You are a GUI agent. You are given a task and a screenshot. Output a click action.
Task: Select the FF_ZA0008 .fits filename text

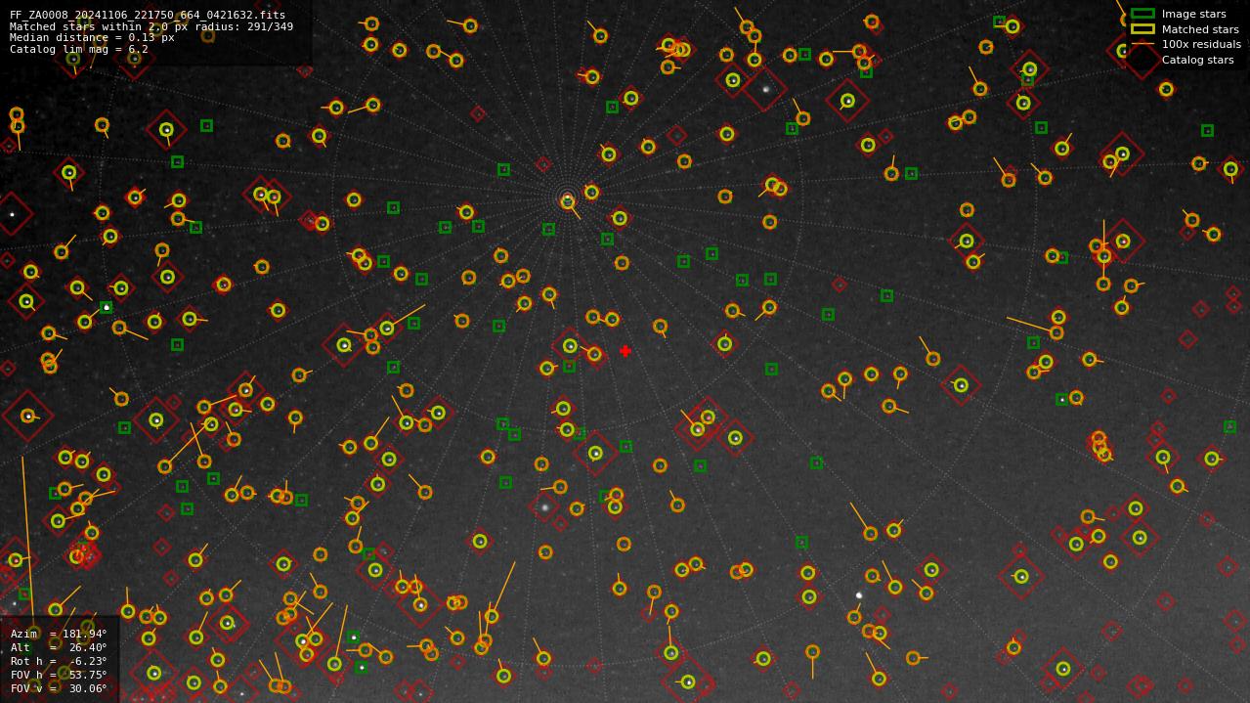[148, 15]
